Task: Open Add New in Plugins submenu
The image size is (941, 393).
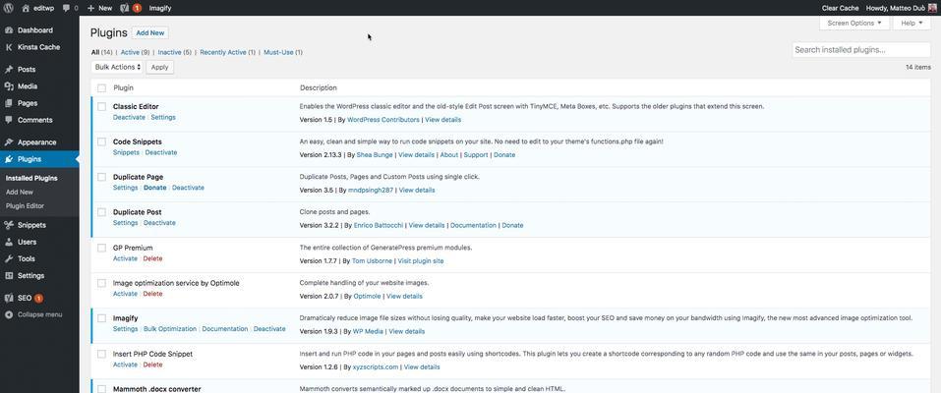Action: [20, 192]
